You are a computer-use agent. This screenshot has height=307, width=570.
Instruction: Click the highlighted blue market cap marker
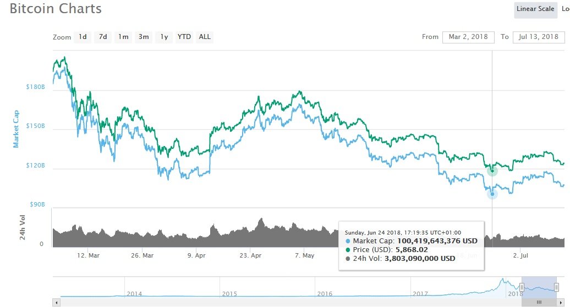point(492,194)
